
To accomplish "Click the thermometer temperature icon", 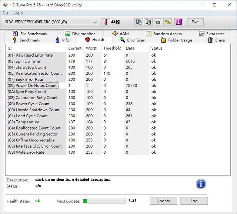I will pos(106,22).
